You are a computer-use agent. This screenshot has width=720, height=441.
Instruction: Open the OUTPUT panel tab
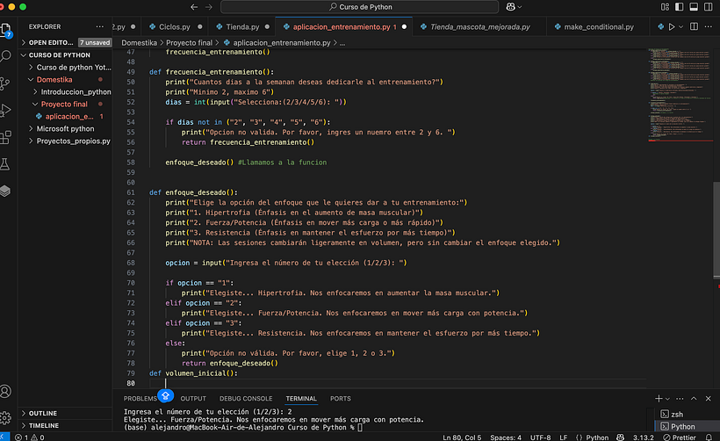pos(193,398)
